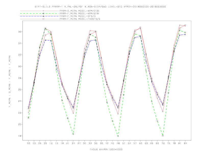Click the y-axis tick label 28
The width and height of the screenshot is (202, 156).
click(x=20, y=78)
